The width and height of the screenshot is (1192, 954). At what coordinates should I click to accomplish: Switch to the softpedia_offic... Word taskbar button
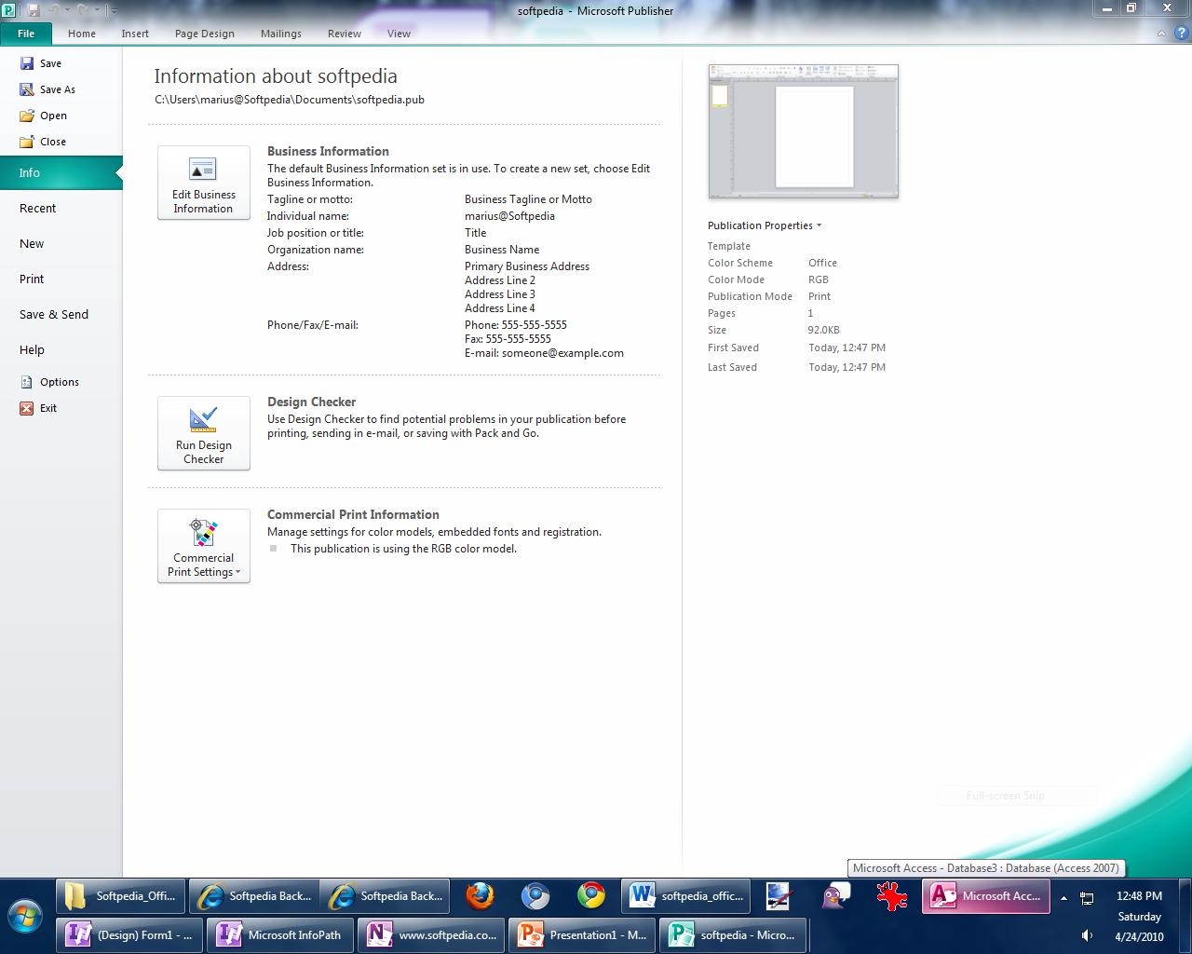coord(687,896)
